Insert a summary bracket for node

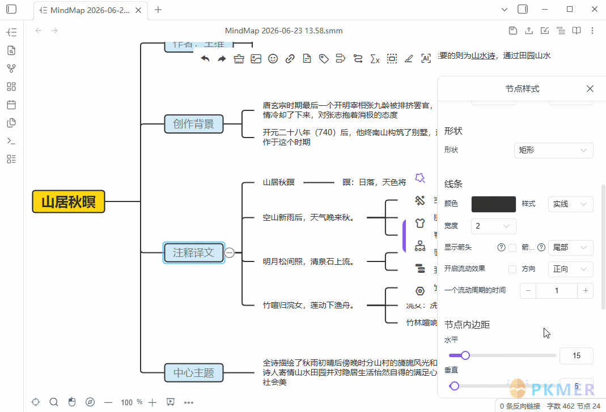click(x=341, y=59)
